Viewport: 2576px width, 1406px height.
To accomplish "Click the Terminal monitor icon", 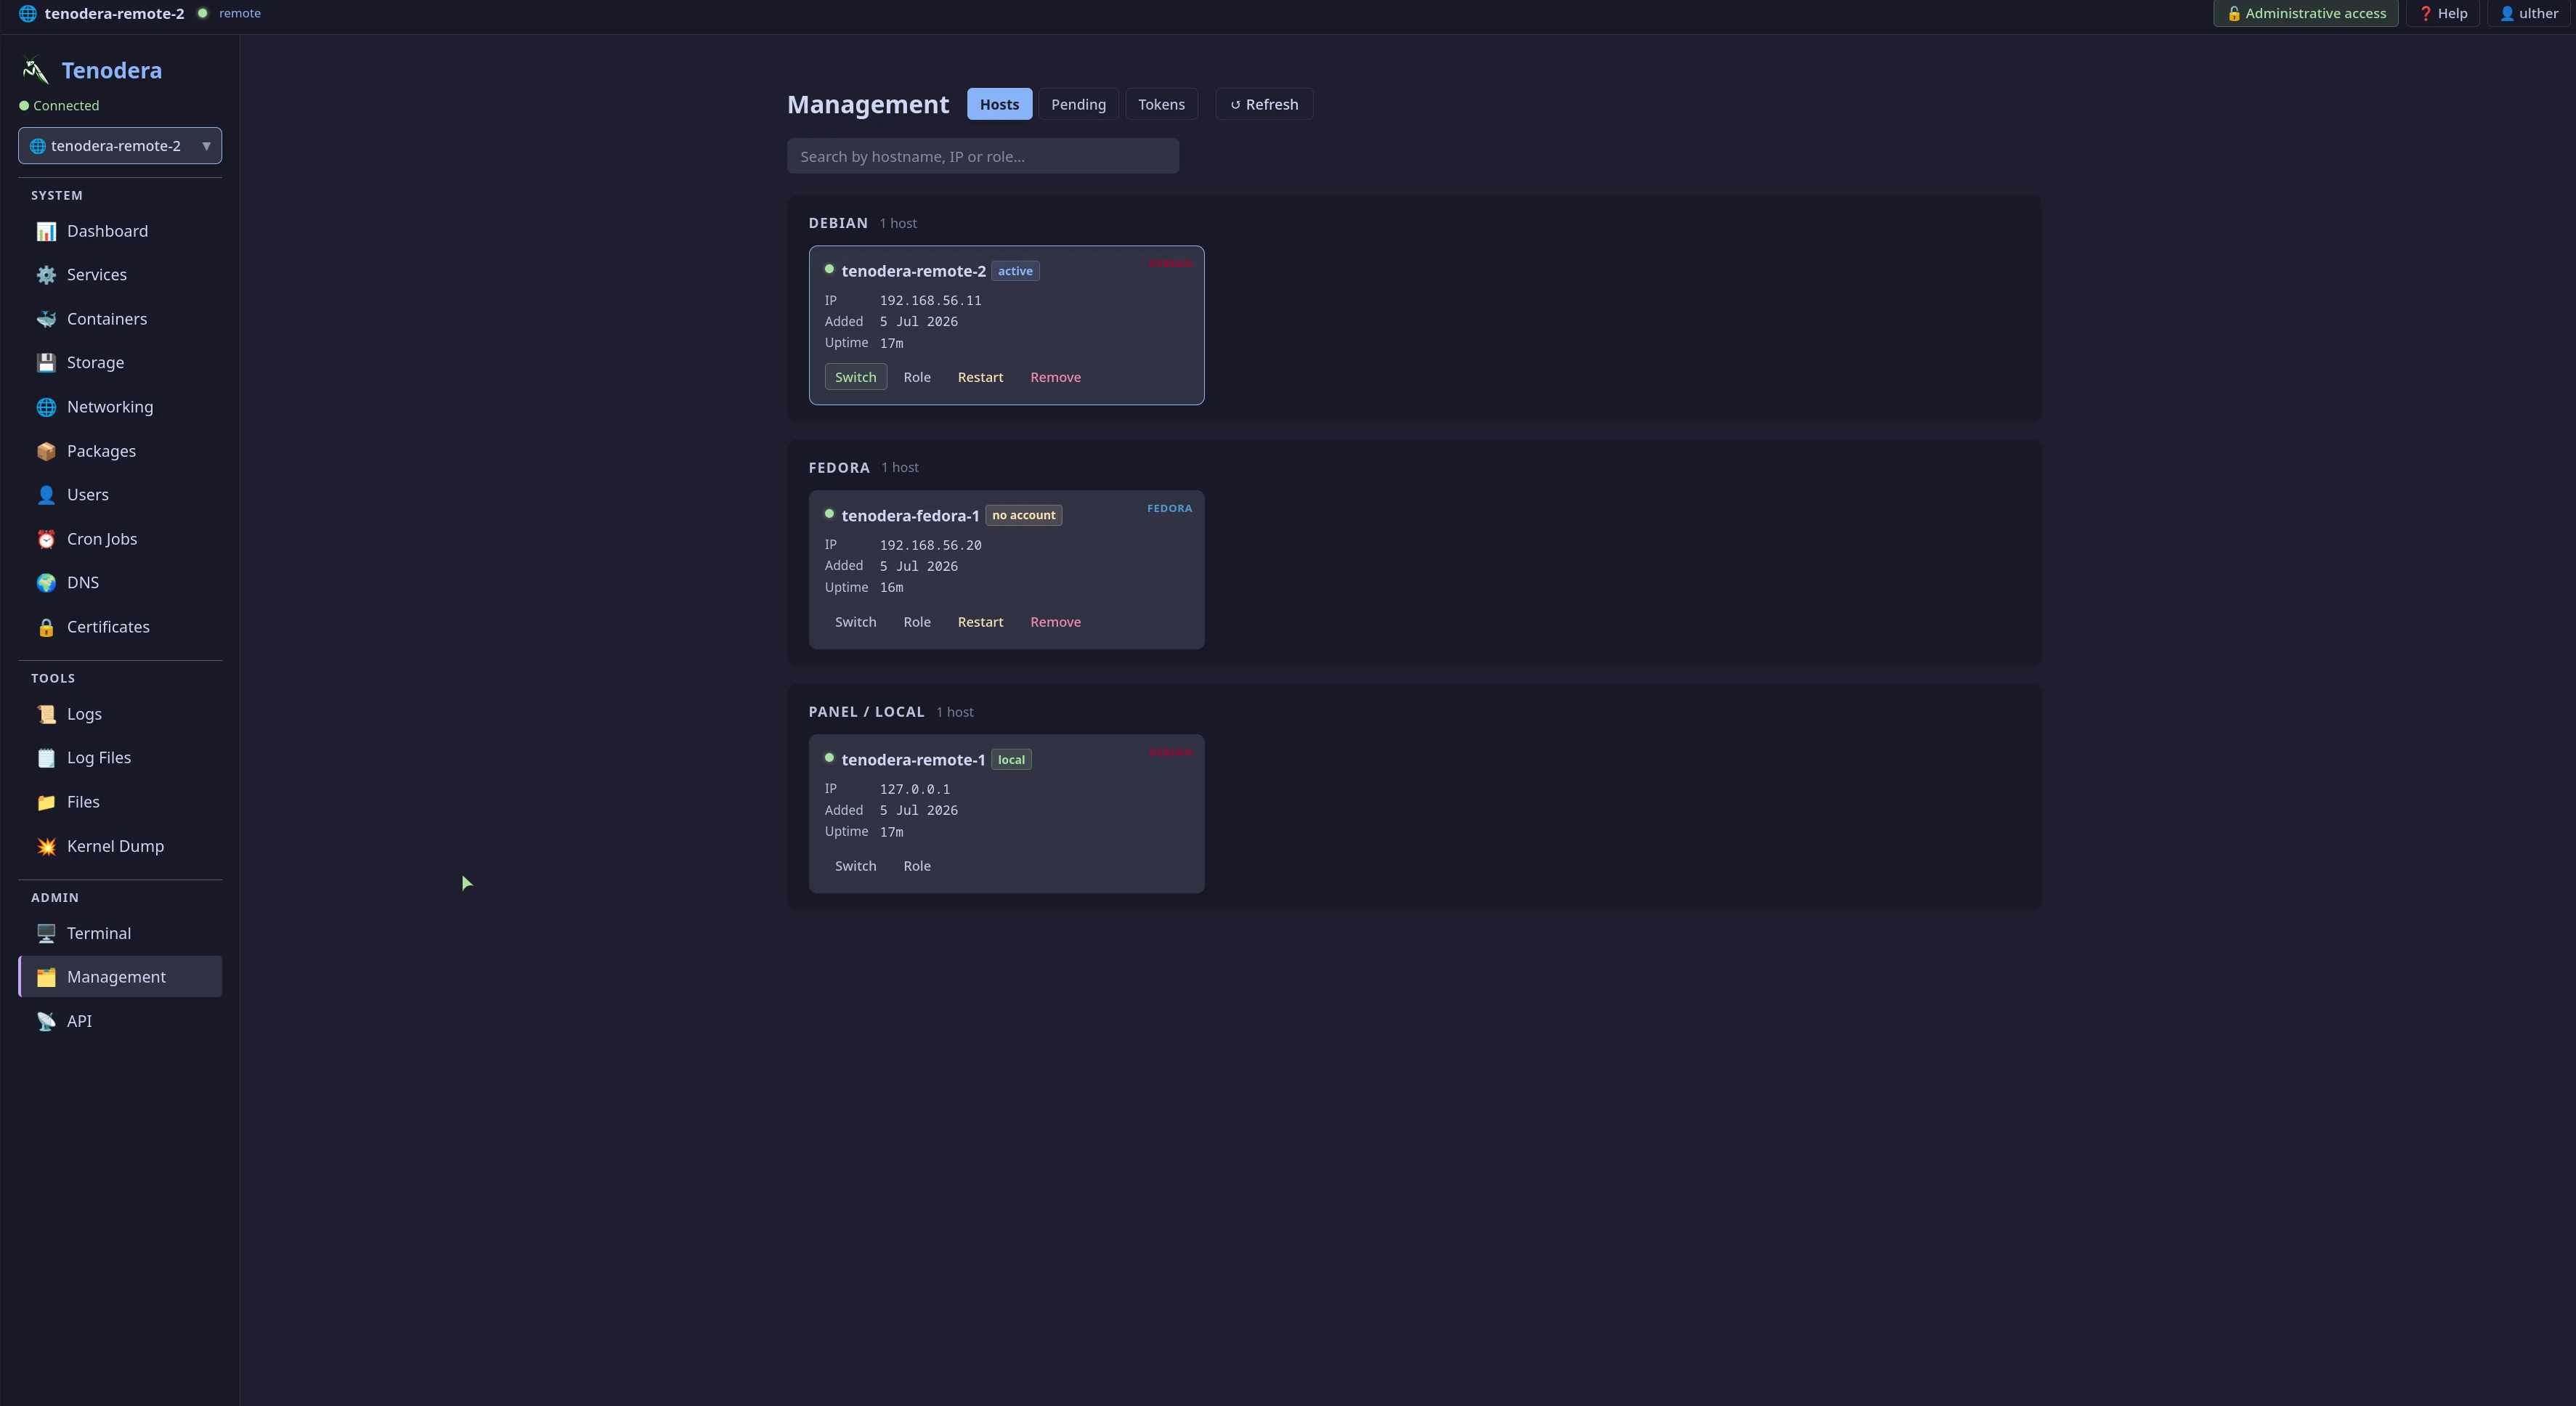I will [x=46, y=933].
